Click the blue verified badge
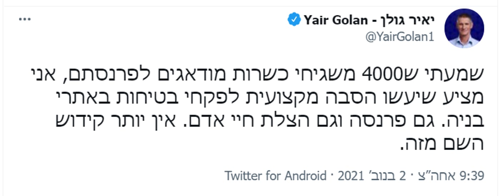The height and width of the screenshot is (196, 500). click(294, 20)
